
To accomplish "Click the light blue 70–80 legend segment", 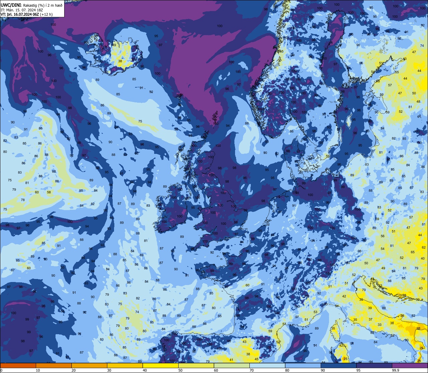I will (267, 365).
